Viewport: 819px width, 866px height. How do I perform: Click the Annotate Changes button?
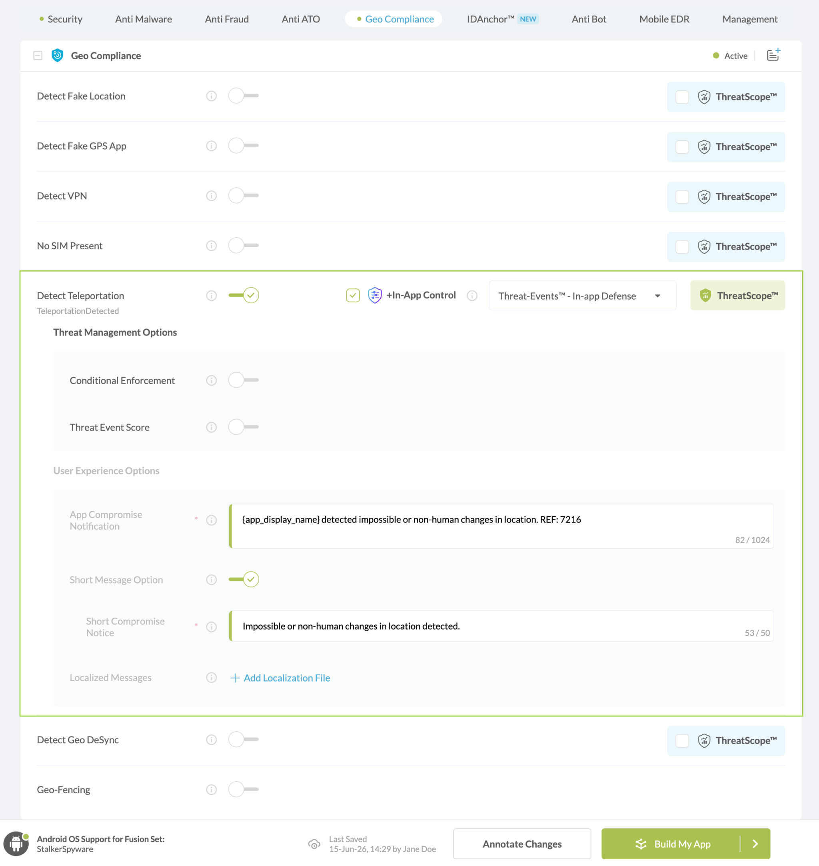[522, 844]
